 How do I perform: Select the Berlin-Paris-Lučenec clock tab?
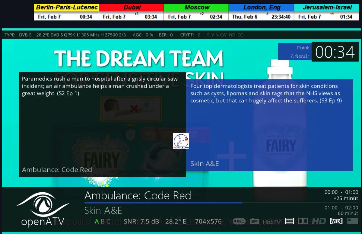[66, 8]
